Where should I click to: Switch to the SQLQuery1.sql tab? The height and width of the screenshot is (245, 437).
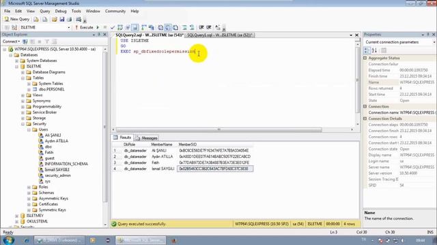[219, 35]
